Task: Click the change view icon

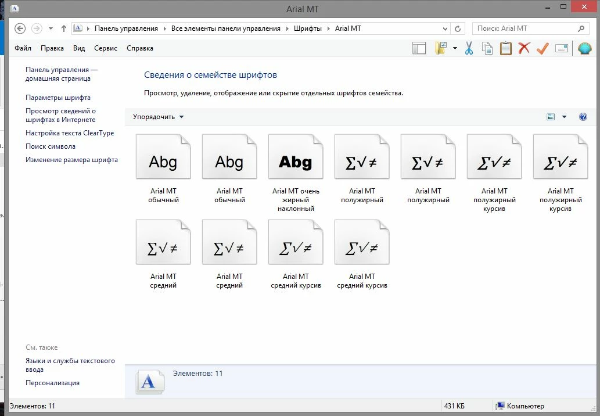Action: click(551, 117)
